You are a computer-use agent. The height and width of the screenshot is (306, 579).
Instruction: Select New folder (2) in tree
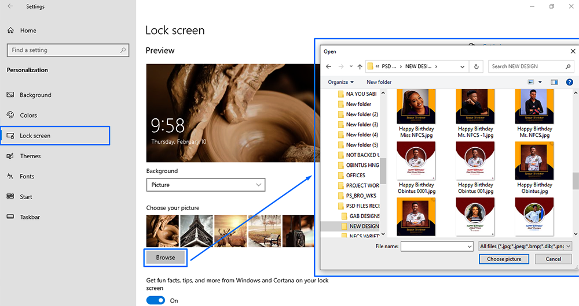(358, 114)
